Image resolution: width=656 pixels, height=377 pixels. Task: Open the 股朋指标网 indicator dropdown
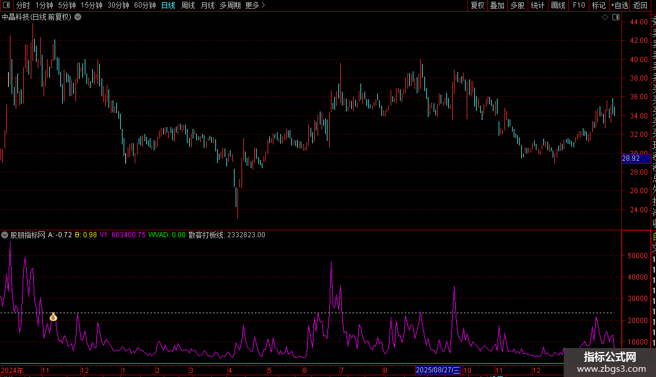(x=5, y=235)
